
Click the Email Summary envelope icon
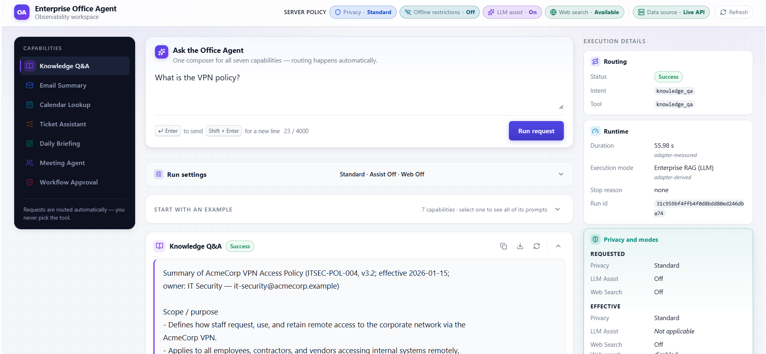30,85
